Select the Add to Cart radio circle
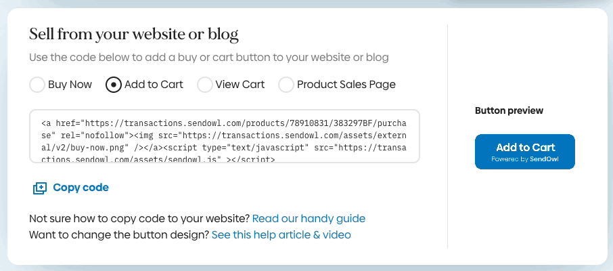The image size is (613, 271). click(x=114, y=85)
